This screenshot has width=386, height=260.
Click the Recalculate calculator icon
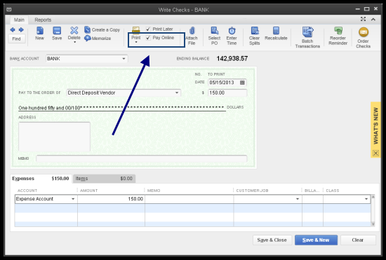276,31
